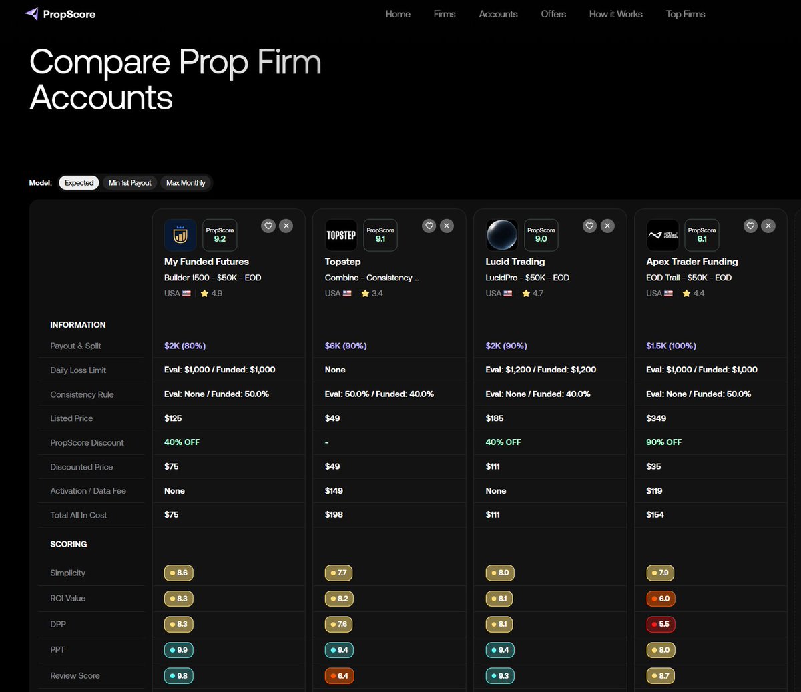The width and height of the screenshot is (801, 692).
Task: Favorite the Topstep account with the heart icon
Action: pos(429,226)
